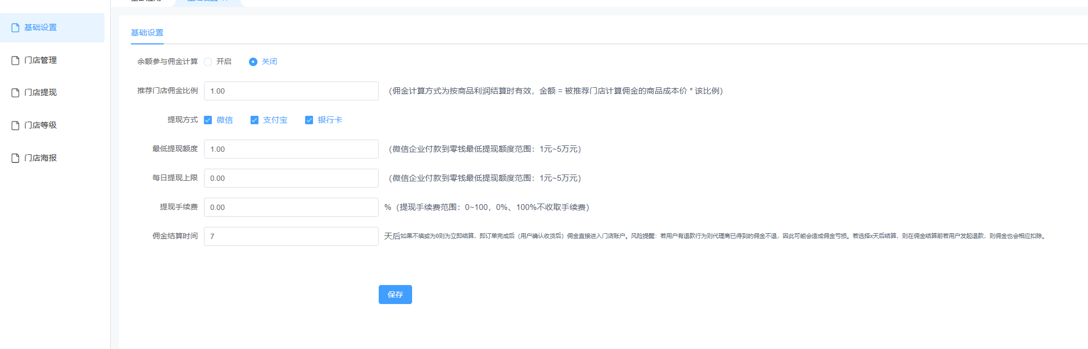Switch to the 基础设置 tab
Image resolution: width=1088 pixels, height=349 pixels.
(147, 33)
